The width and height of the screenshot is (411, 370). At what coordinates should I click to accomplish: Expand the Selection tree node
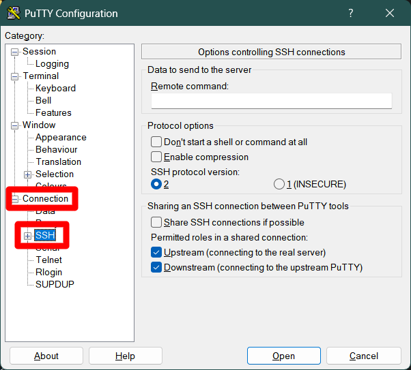point(27,174)
